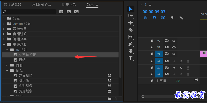Select the Slip tool
Viewport: 207px width, 103px height.
click(x=131, y=37)
